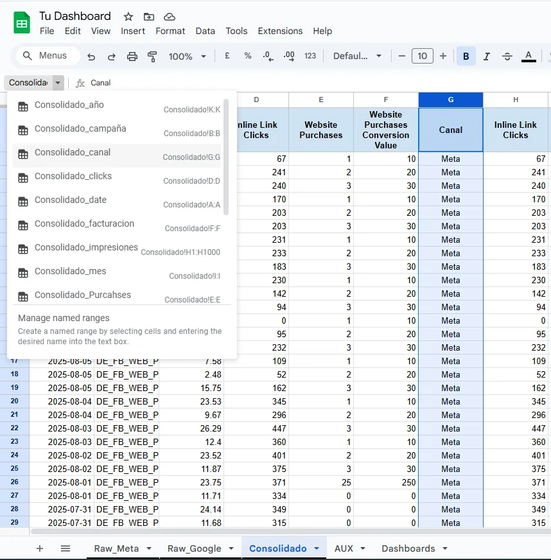The image size is (551, 560).
Task: Open the all sheets list icon
Action: tap(66, 548)
